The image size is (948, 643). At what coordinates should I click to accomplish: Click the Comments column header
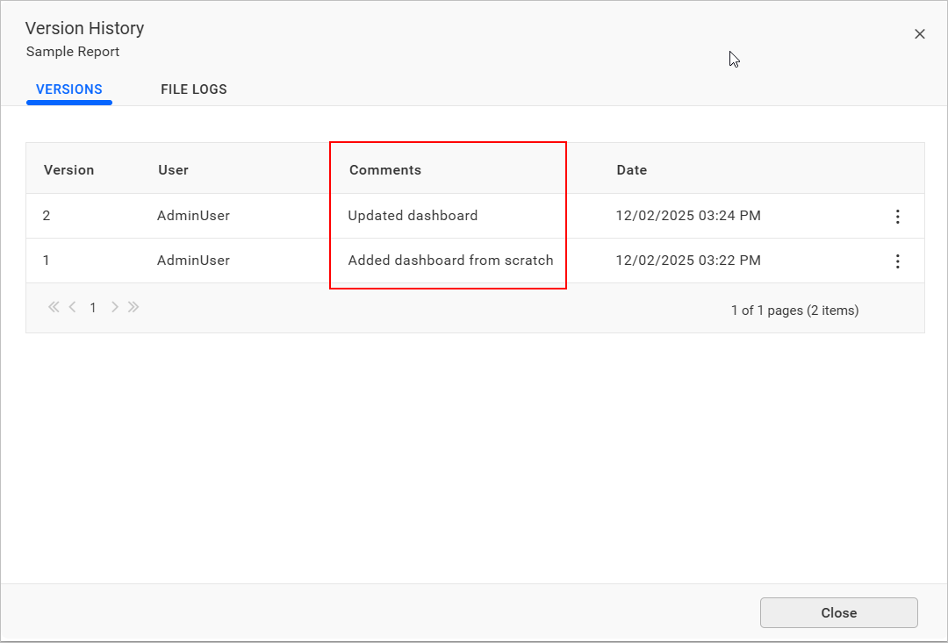point(385,170)
